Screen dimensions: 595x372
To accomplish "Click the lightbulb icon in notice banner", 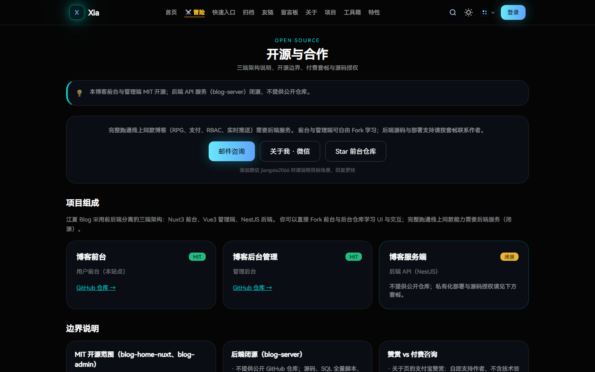I will (x=79, y=93).
